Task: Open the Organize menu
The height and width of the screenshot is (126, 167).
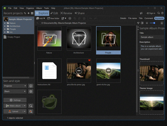Action: pyautogui.click(x=30, y=8)
